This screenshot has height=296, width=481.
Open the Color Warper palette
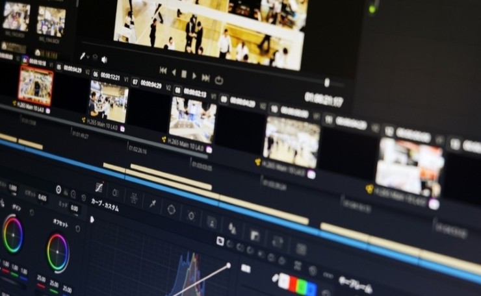coord(133,197)
